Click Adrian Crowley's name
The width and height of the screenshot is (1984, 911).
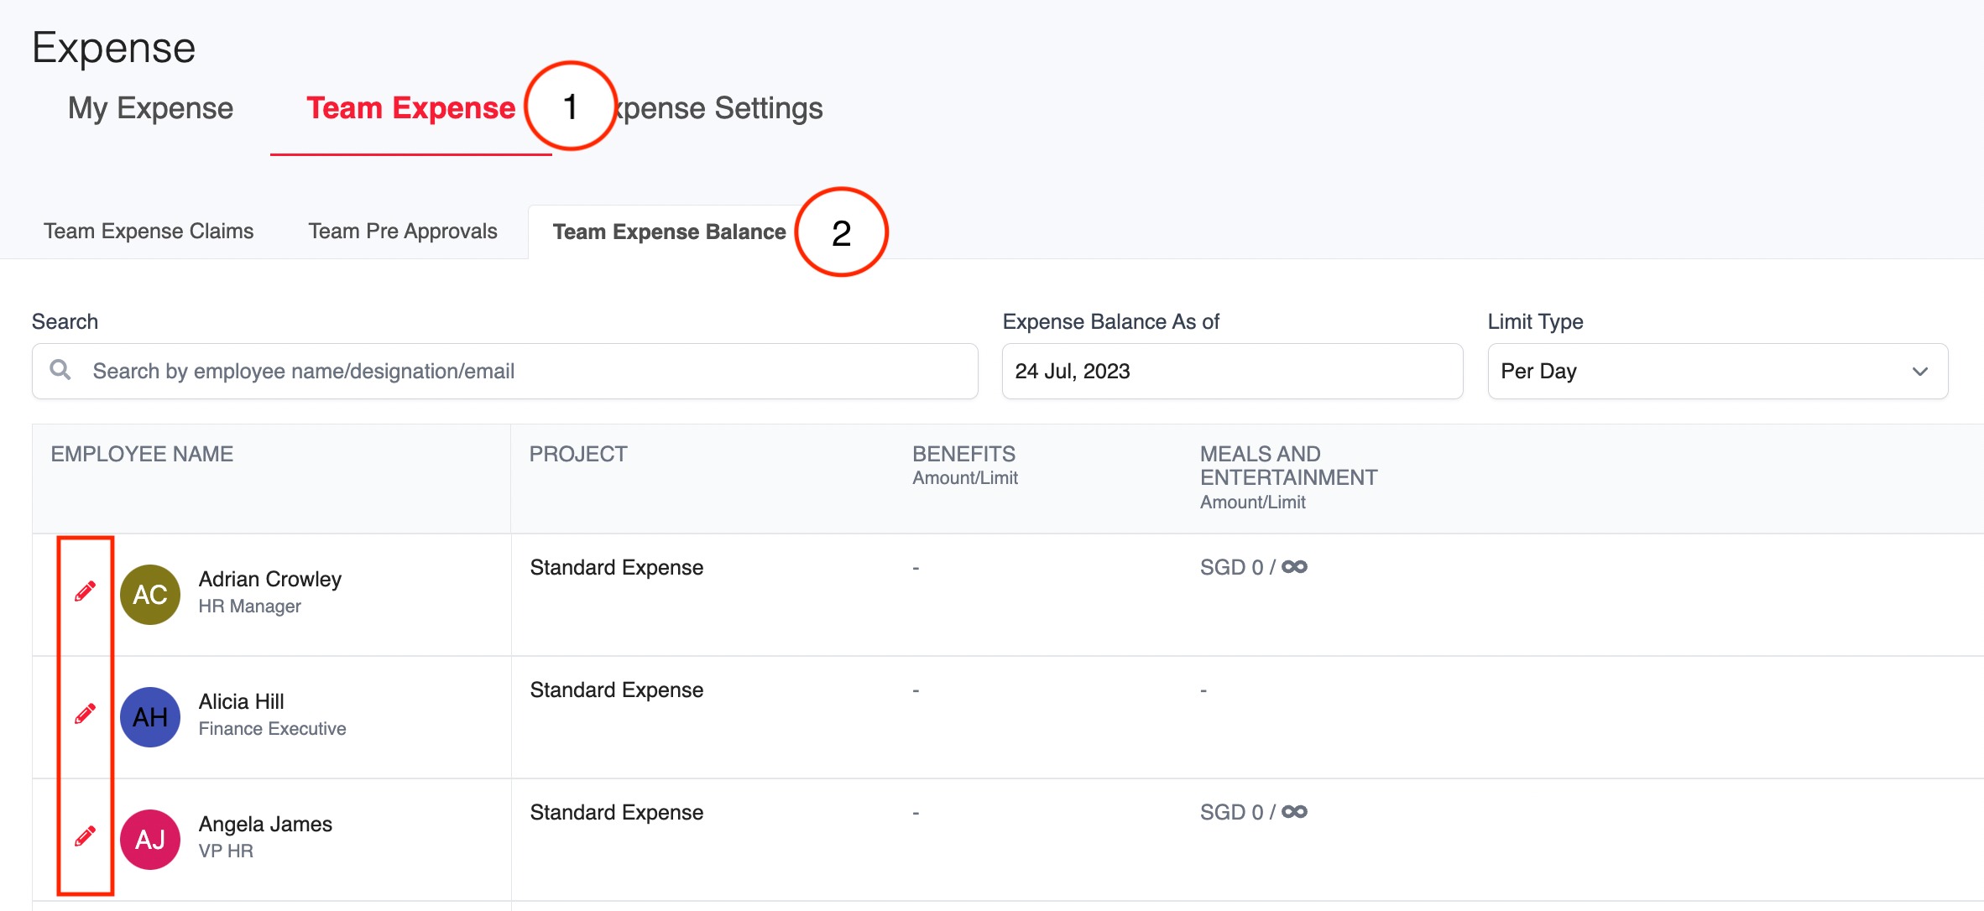[x=269, y=579]
